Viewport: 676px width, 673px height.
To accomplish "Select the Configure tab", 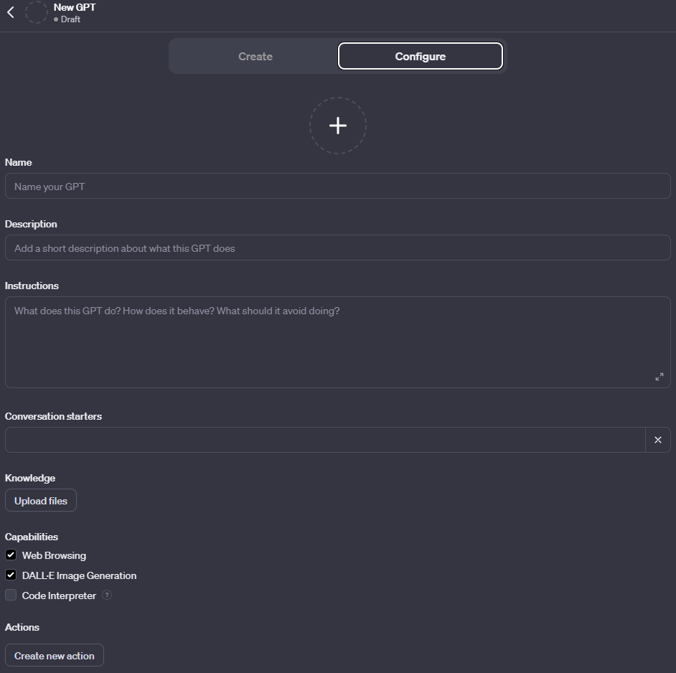I will tap(420, 57).
